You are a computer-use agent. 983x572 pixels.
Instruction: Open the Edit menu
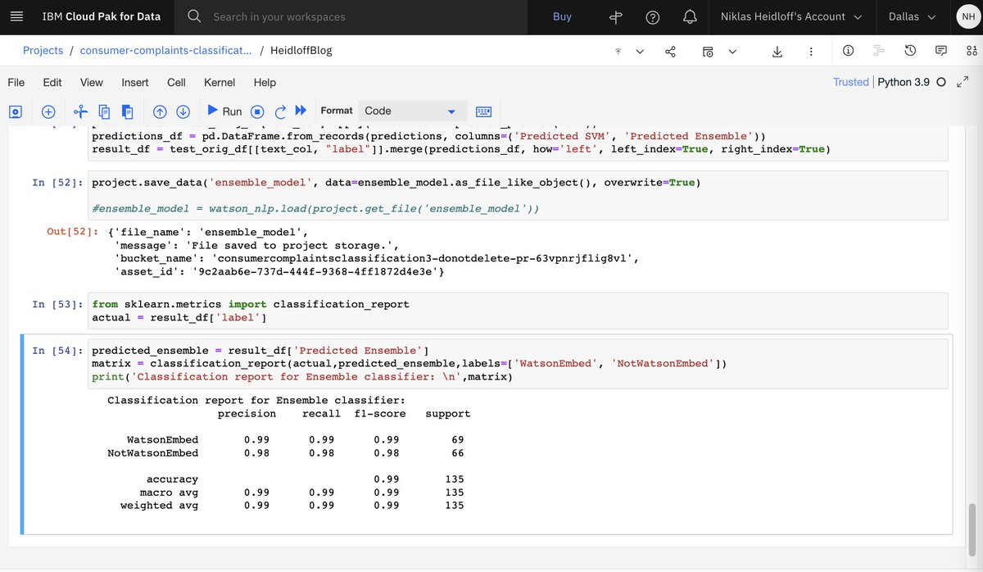(x=52, y=82)
